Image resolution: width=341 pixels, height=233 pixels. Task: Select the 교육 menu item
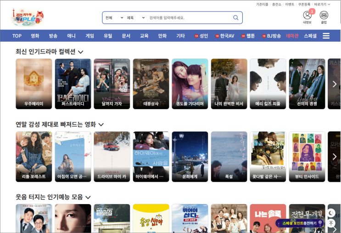point(144,36)
